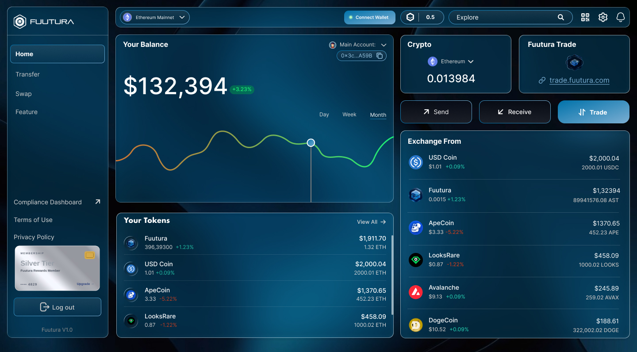Click the 89941576.08 AST amount
The image size is (637, 352).
596,200
